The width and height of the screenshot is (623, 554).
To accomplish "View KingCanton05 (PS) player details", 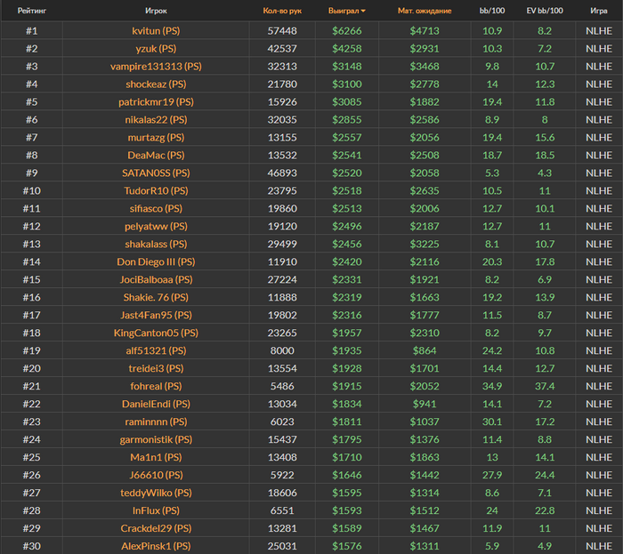I will pos(156,333).
